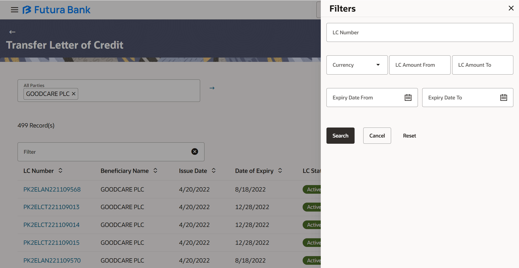This screenshot has width=519, height=268.
Task: Clear the Filter search field
Action: click(194, 152)
